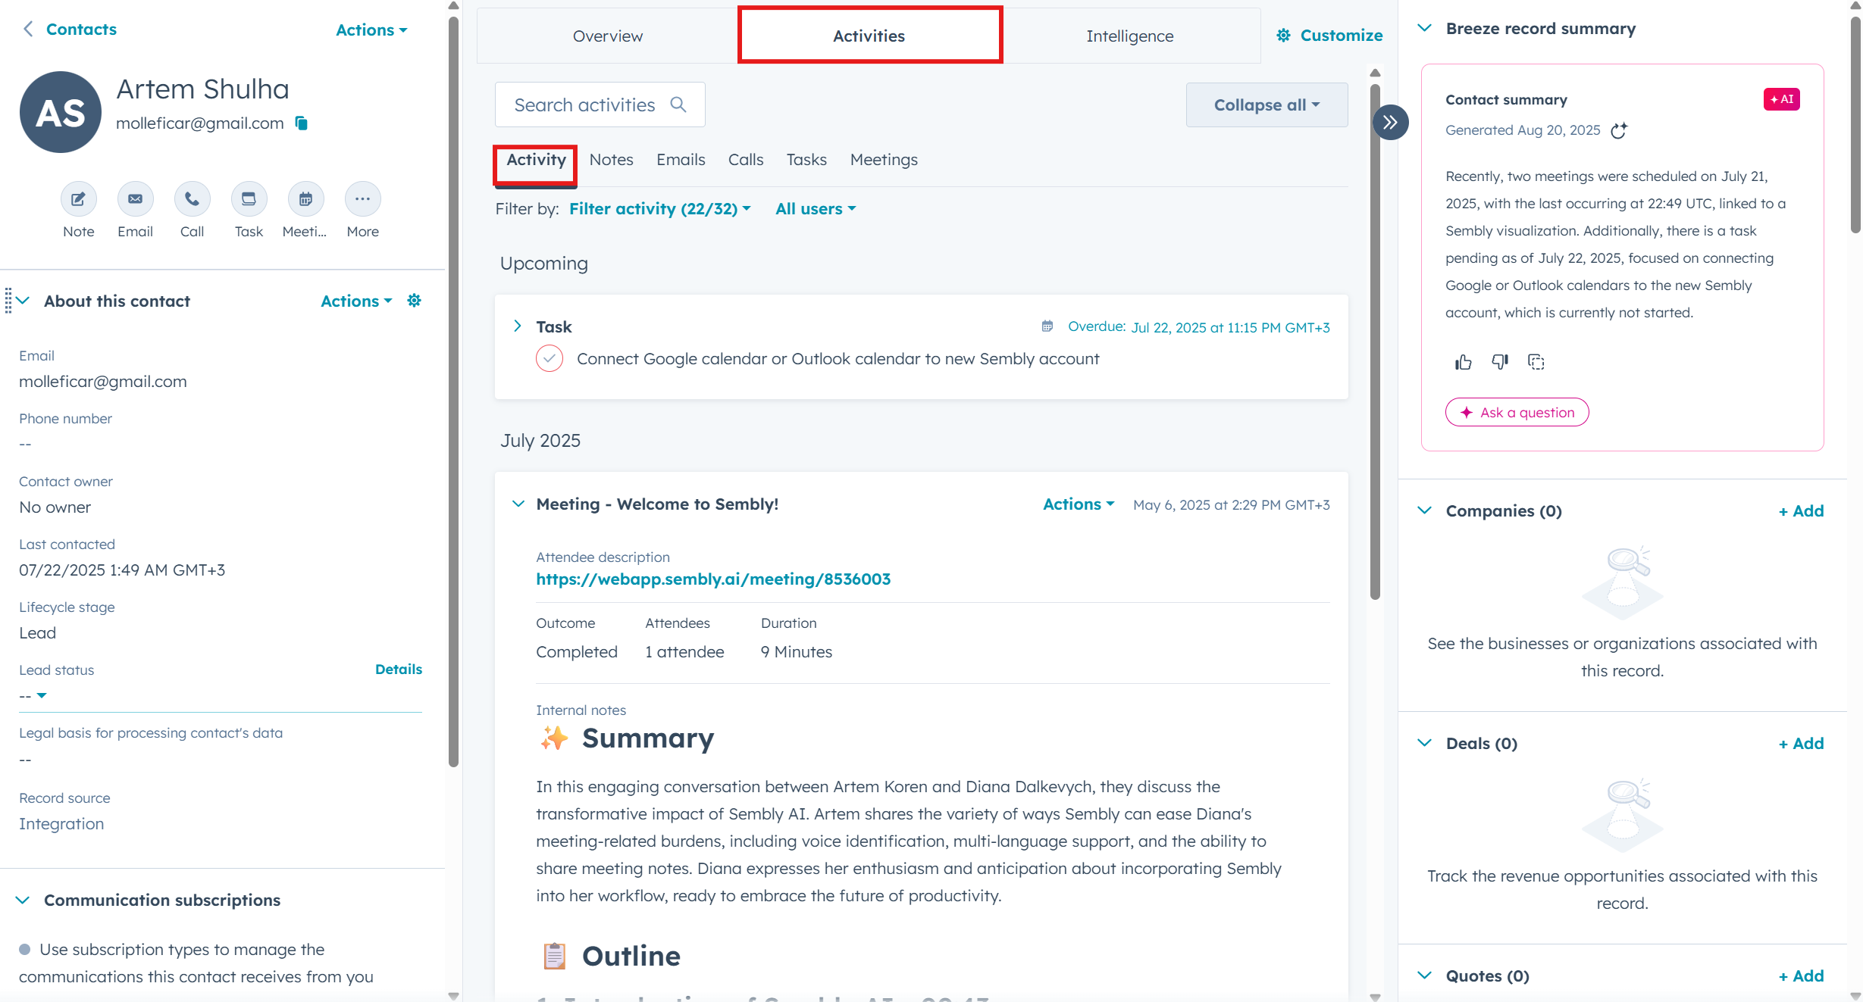Click the Meeting calendar icon

[x=305, y=199]
